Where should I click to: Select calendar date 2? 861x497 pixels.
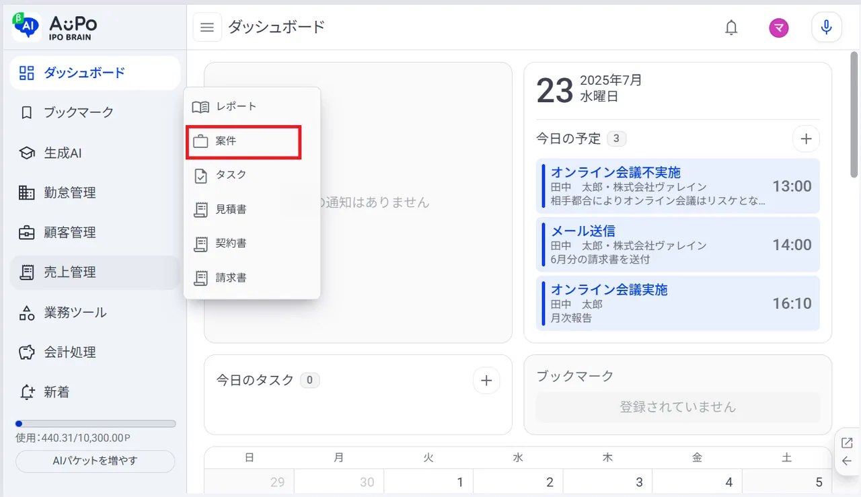pos(518,482)
